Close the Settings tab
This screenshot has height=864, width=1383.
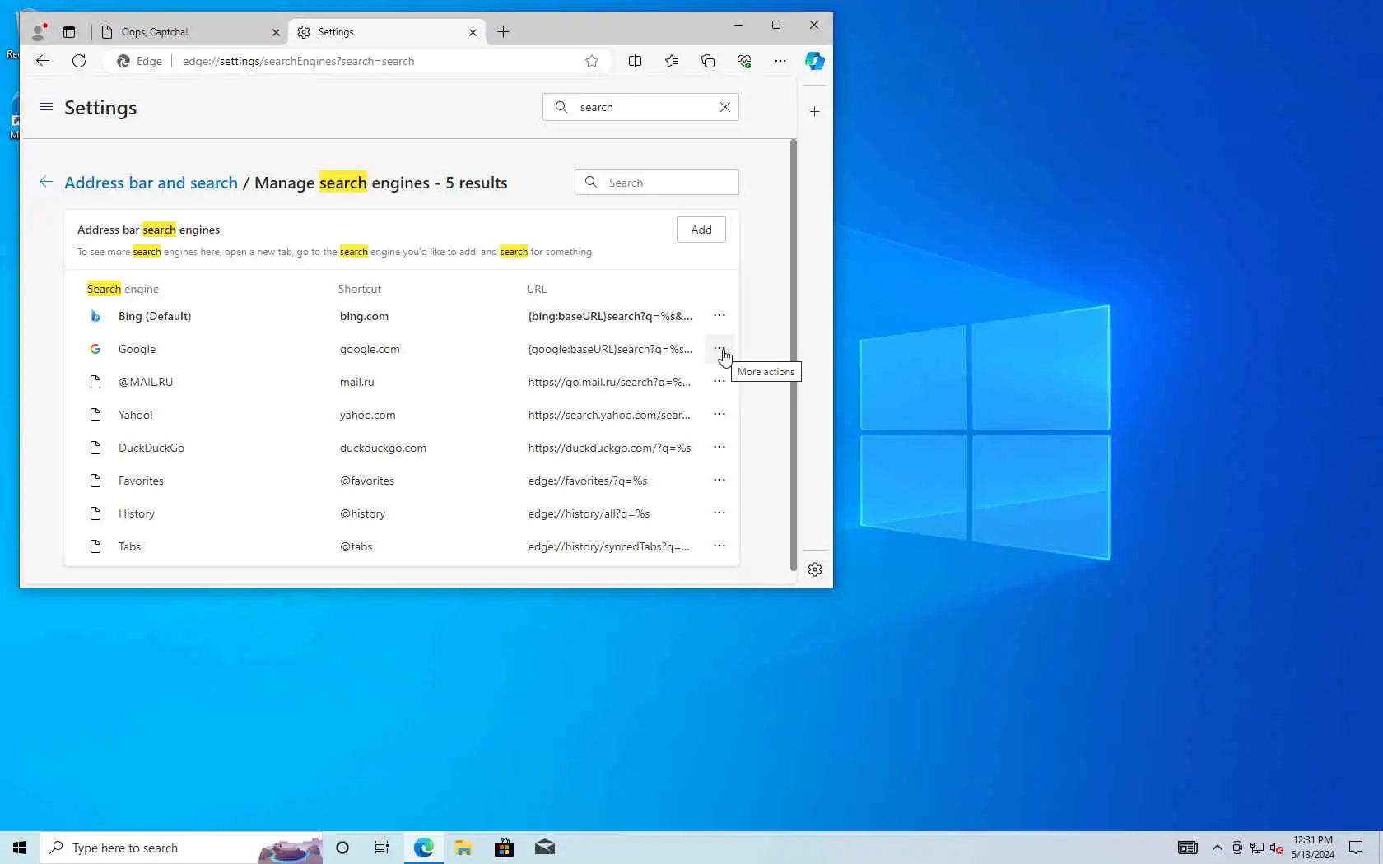pos(473,32)
